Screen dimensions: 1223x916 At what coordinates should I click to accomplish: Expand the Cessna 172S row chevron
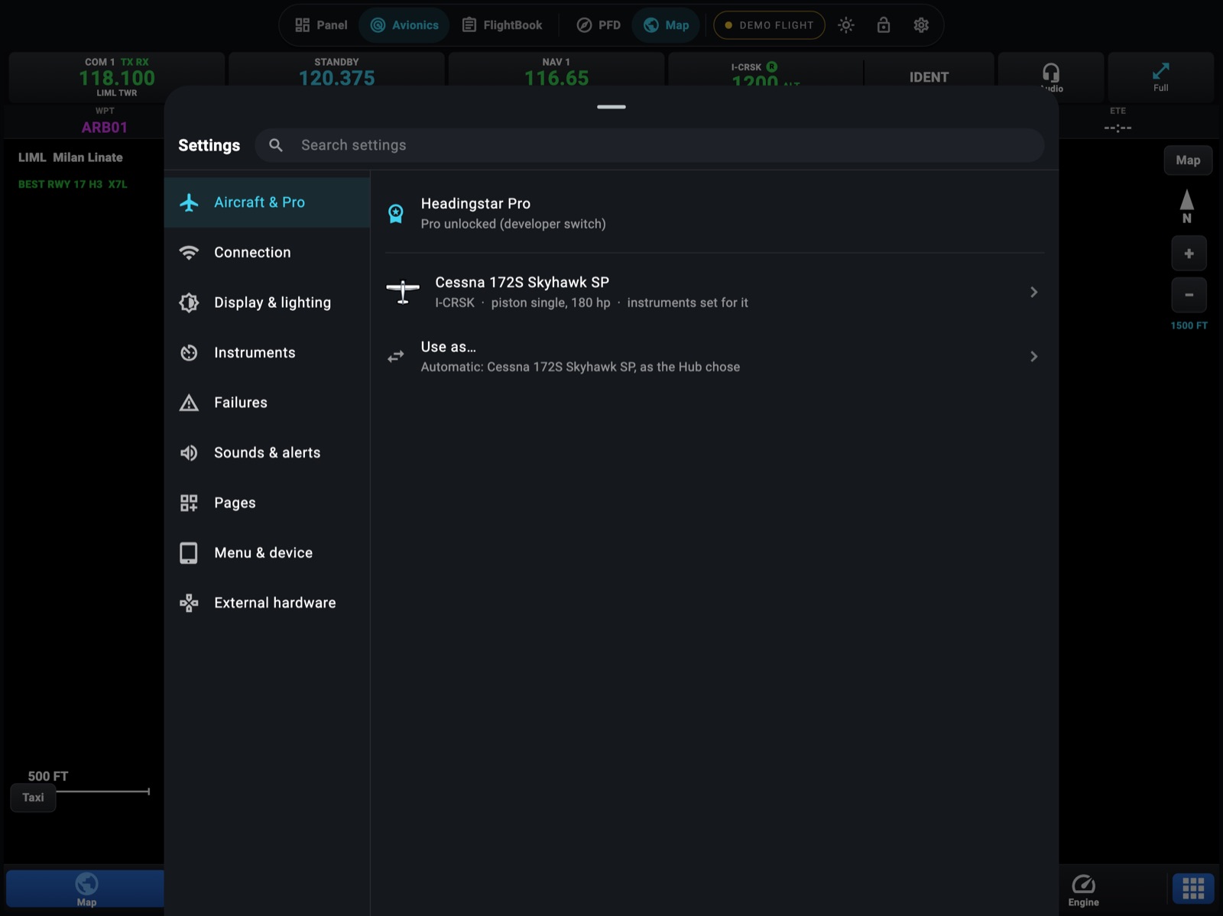[1033, 292]
